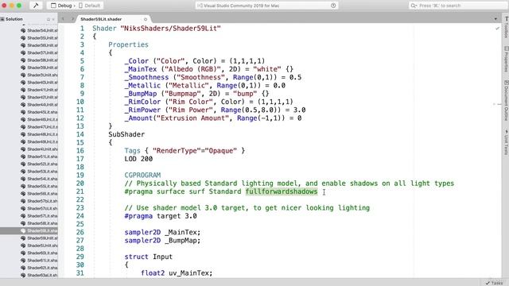Select the Shader59Lit.shader editor tab
The width and height of the screenshot is (509, 286).
coord(113,19)
